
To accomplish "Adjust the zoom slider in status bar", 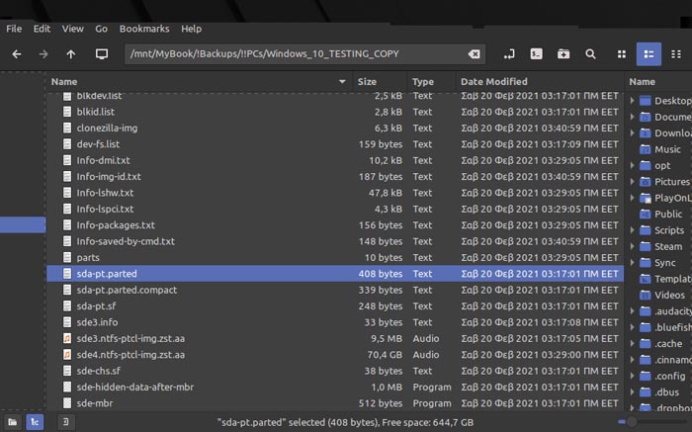I will 632,422.
